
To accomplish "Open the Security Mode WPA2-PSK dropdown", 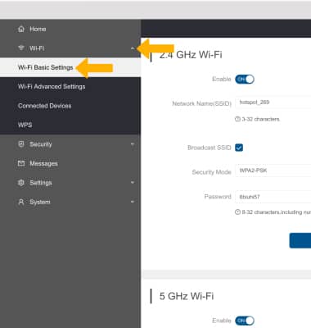I will [273, 171].
